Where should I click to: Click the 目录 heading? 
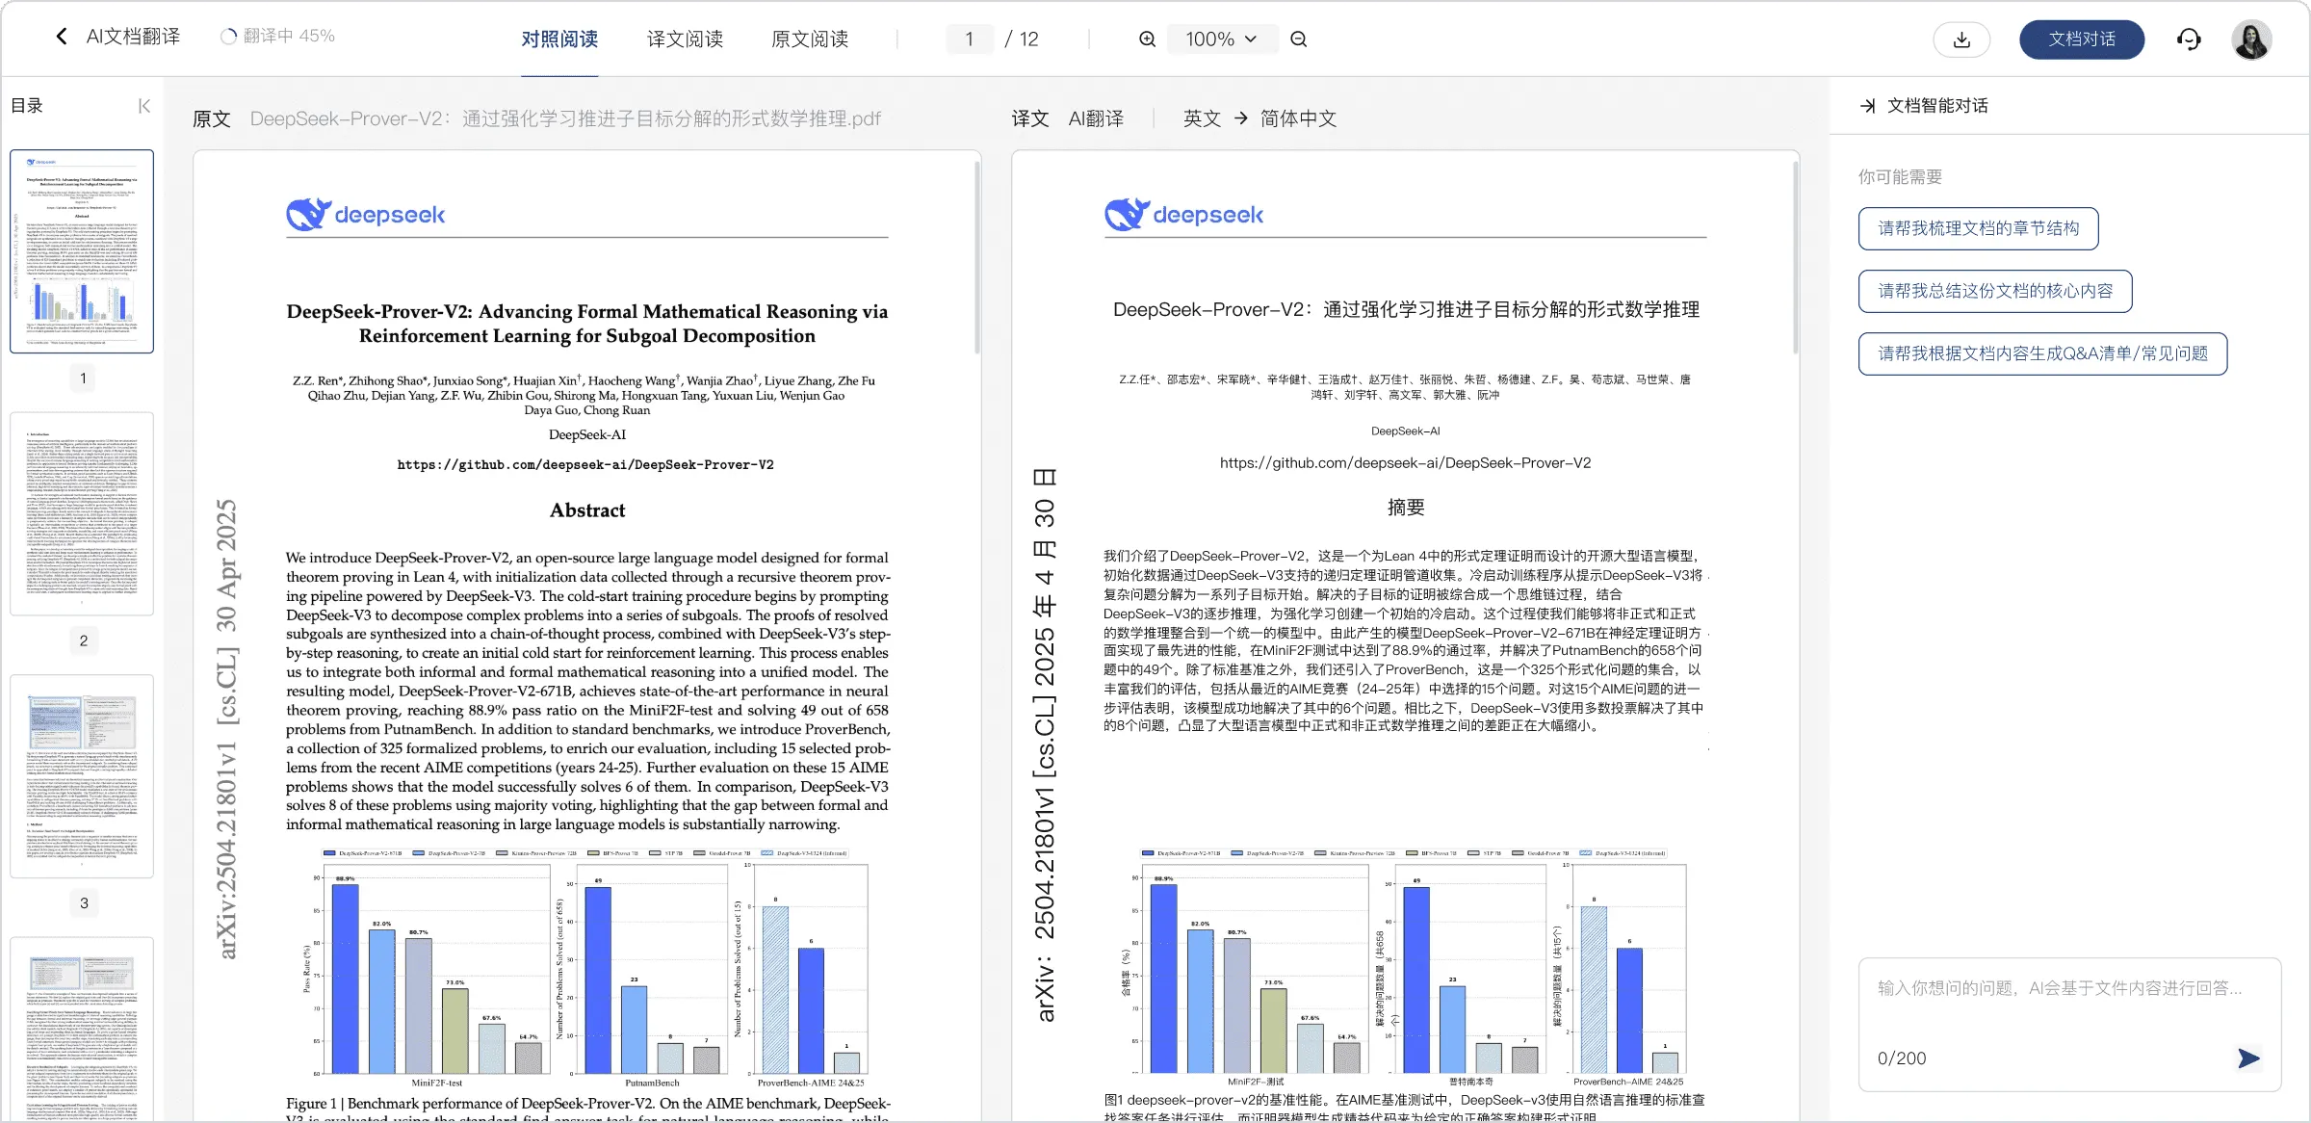tap(27, 106)
